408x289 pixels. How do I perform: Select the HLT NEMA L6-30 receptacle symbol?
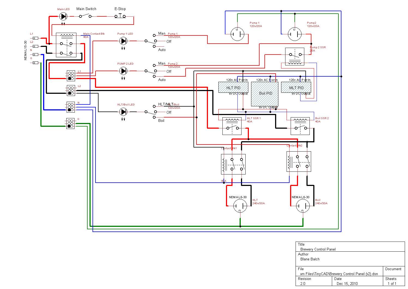pos(240,206)
